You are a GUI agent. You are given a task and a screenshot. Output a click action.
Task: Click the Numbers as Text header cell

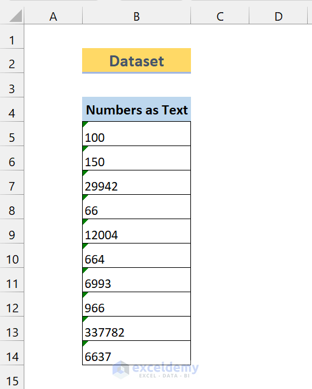pos(137,109)
